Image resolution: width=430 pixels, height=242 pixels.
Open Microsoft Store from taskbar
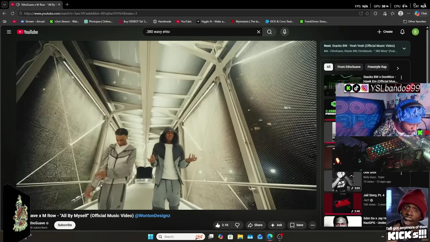[x=230, y=237]
